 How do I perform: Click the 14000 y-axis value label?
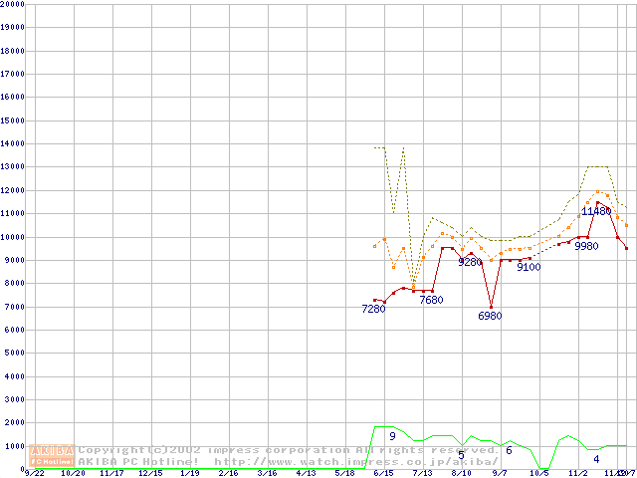coord(14,144)
